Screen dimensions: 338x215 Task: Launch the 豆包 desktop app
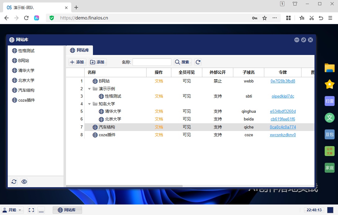[x=330, y=134]
